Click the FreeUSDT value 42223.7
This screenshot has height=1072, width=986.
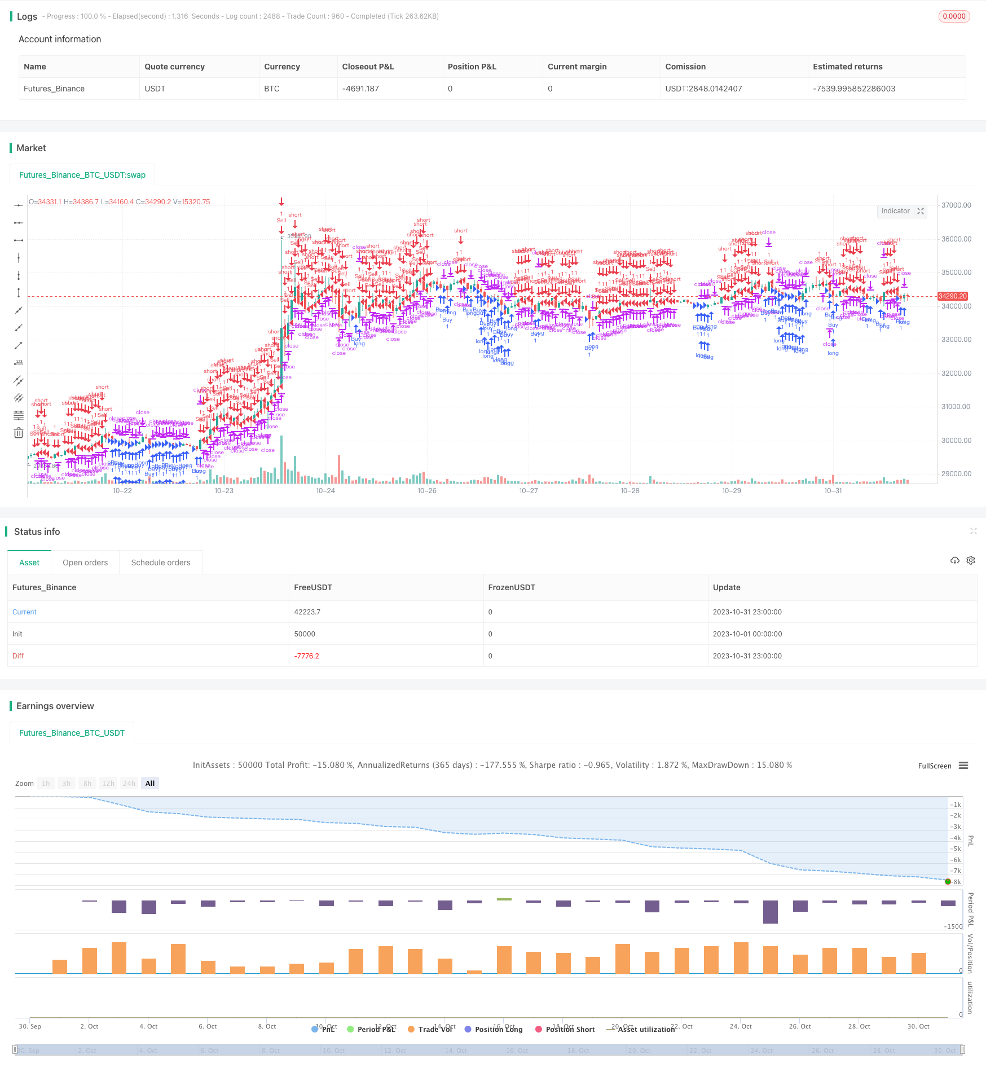coord(307,612)
